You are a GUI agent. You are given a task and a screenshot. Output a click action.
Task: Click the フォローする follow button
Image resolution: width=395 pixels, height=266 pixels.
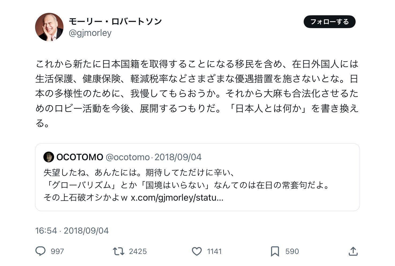(x=329, y=22)
